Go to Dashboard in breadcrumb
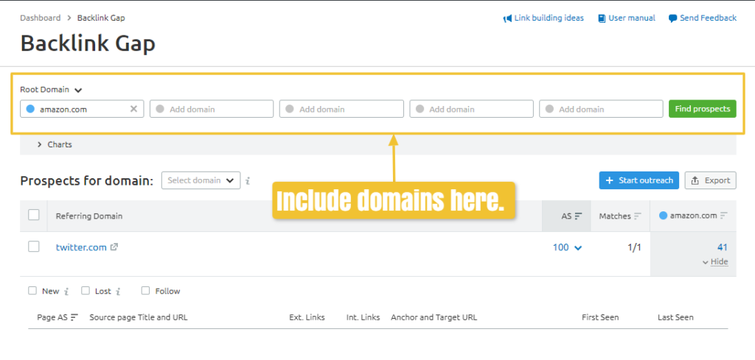 click(x=41, y=18)
